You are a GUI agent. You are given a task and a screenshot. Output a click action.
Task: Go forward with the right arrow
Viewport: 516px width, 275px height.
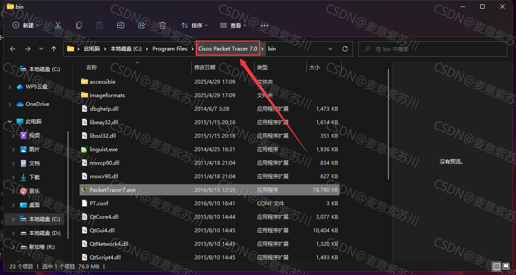28,49
